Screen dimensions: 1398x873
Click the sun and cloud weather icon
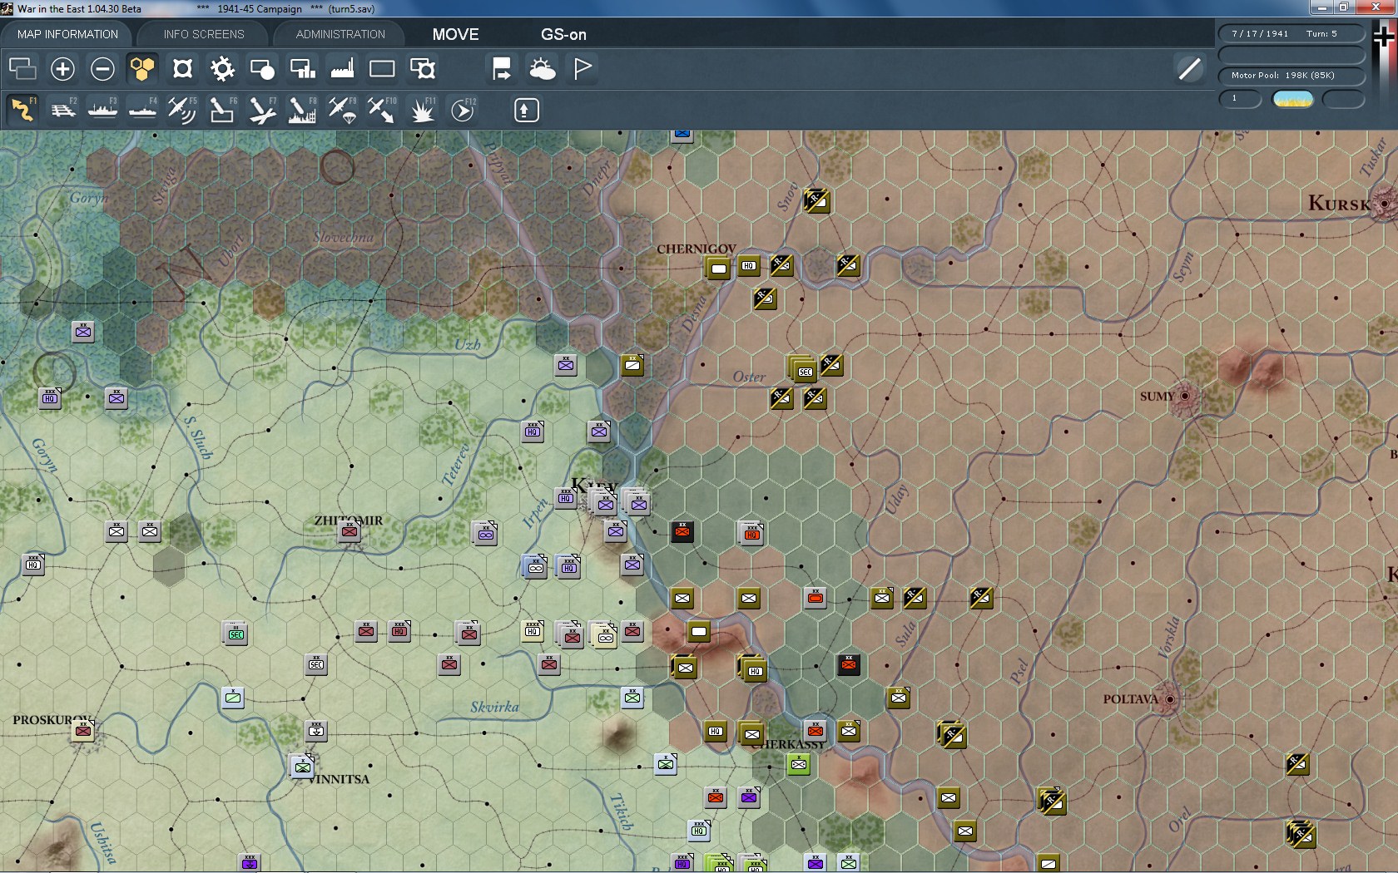click(x=542, y=68)
